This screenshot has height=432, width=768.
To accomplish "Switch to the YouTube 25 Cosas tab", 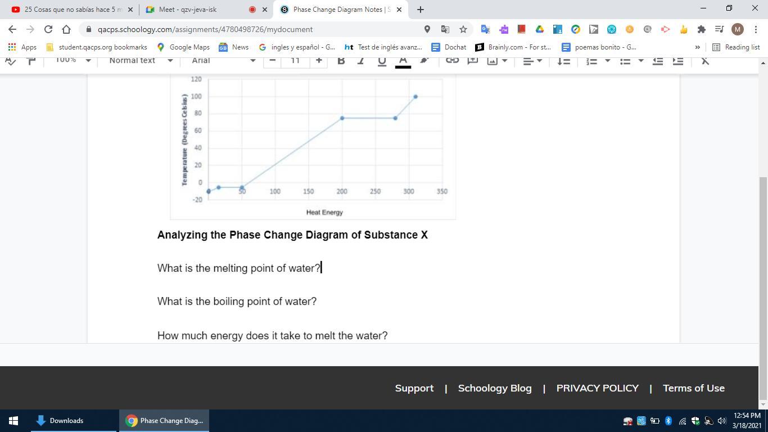I will (x=67, y=10).
